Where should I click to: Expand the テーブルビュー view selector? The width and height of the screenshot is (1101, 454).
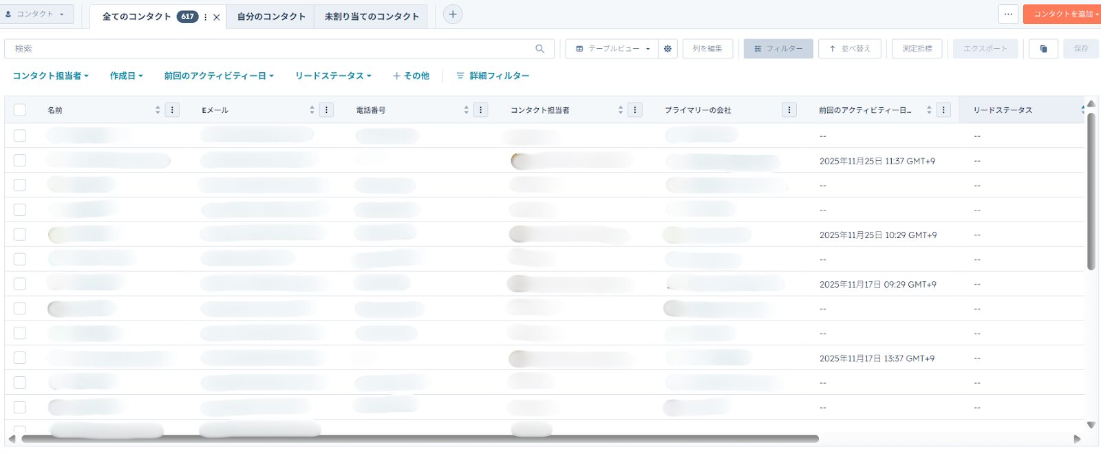tap(612, 49)
